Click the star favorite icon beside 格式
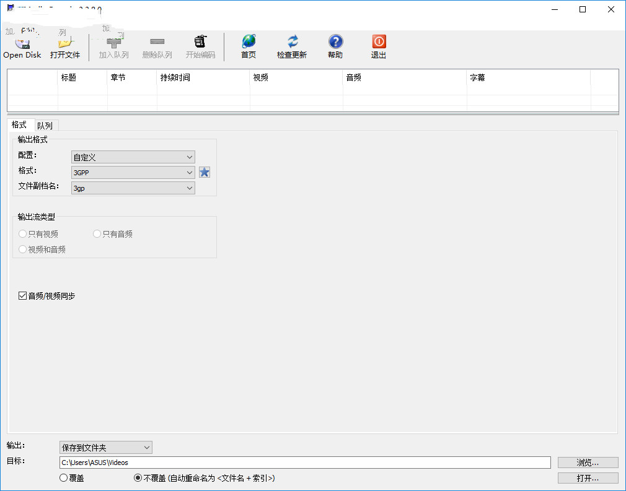Image resolution: width=626 pixels, height=491 pixels. (x=205, y=172)
